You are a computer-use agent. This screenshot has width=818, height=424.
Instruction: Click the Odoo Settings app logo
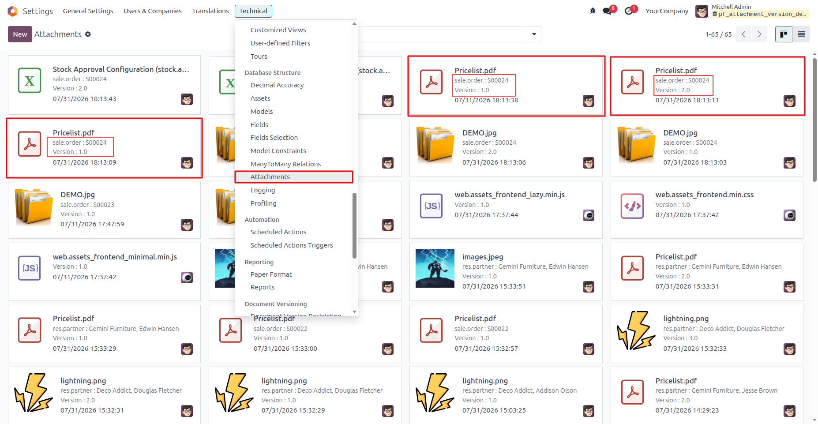(13, 11)
